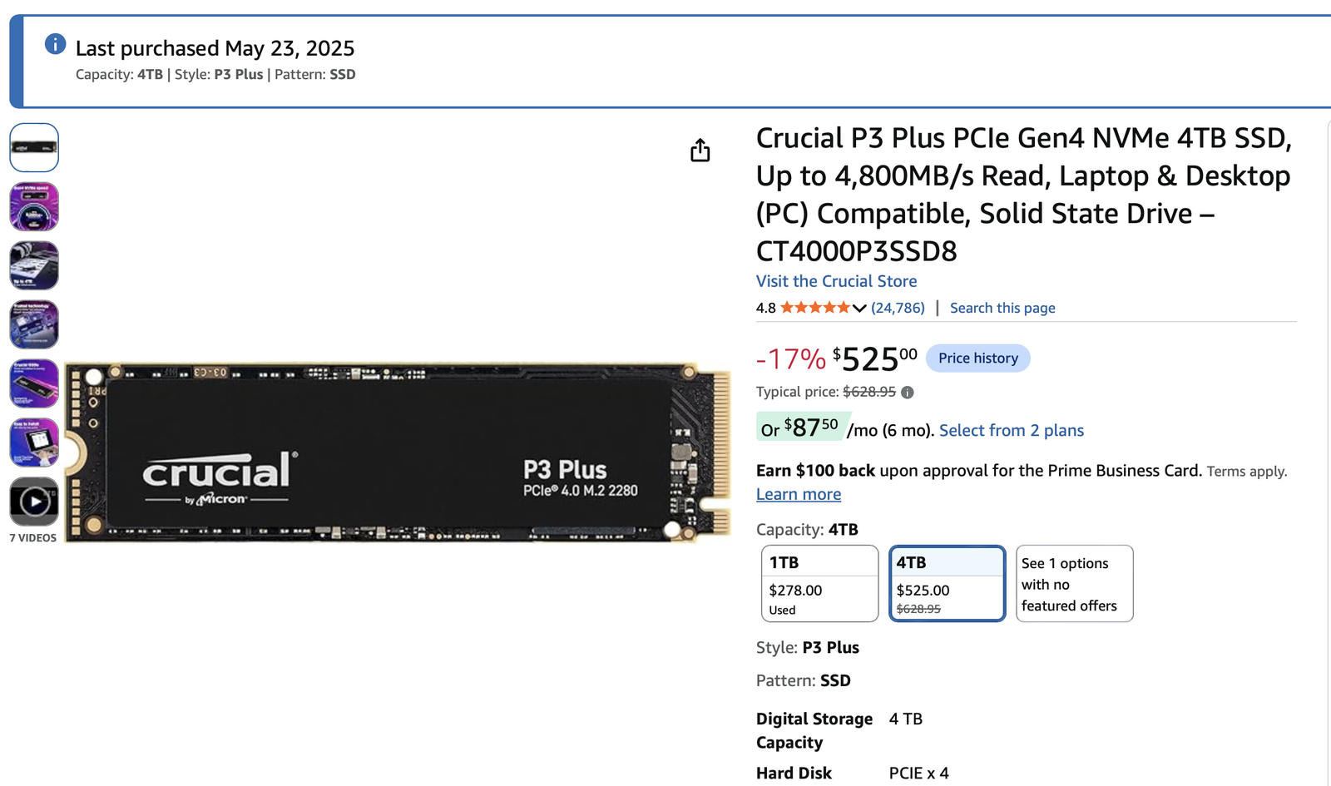Select the fifth product thumbnail
The width and height of the screenshot is (1331, 786).
34,383
